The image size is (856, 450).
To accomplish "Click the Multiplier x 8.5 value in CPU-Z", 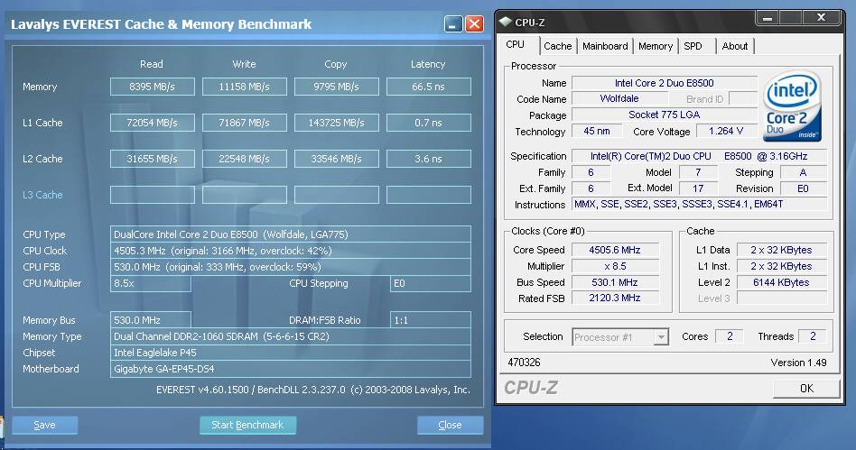I will (x=615, y=266).
